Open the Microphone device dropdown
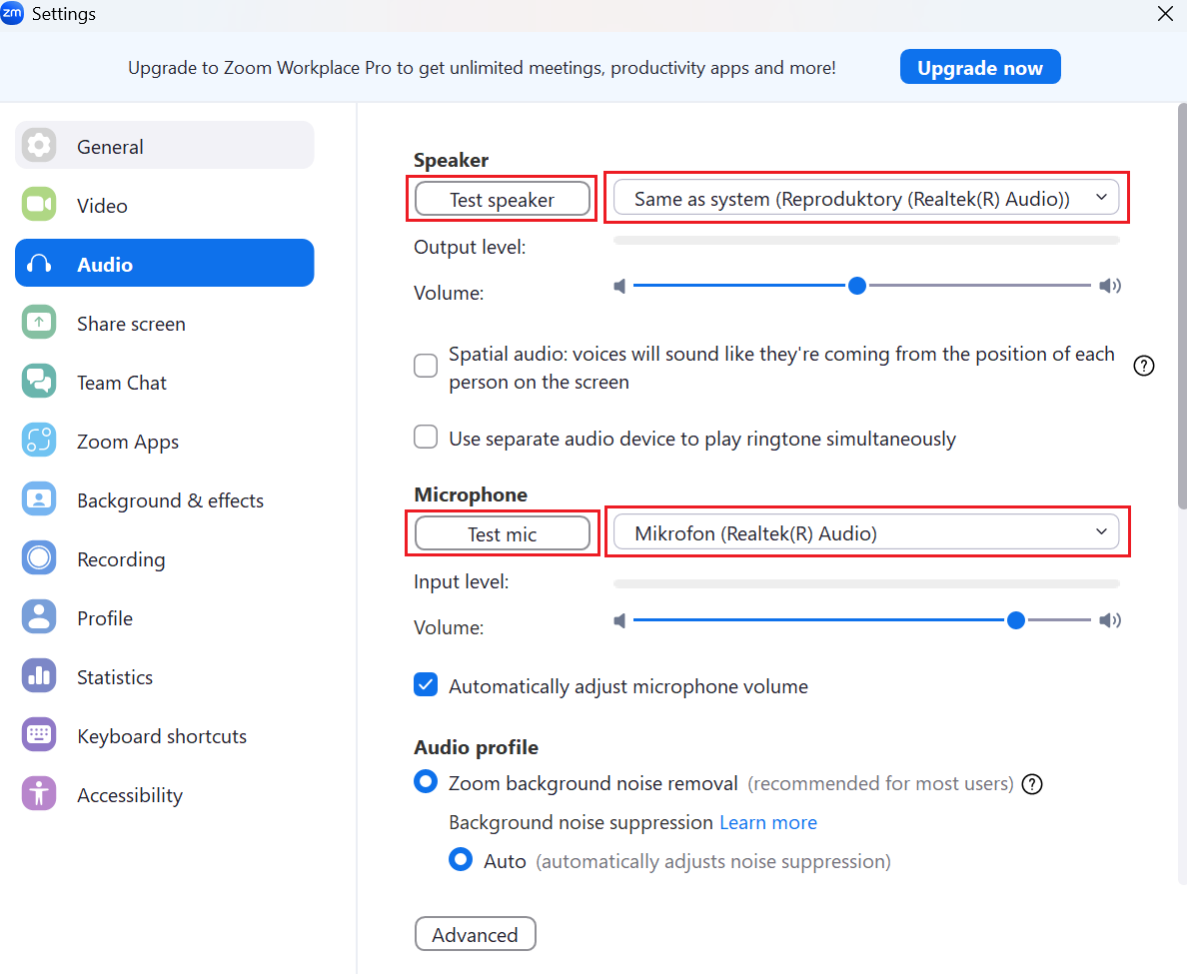 pos(865,533)
